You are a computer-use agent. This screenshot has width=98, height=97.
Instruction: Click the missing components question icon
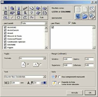pos(54,77)
